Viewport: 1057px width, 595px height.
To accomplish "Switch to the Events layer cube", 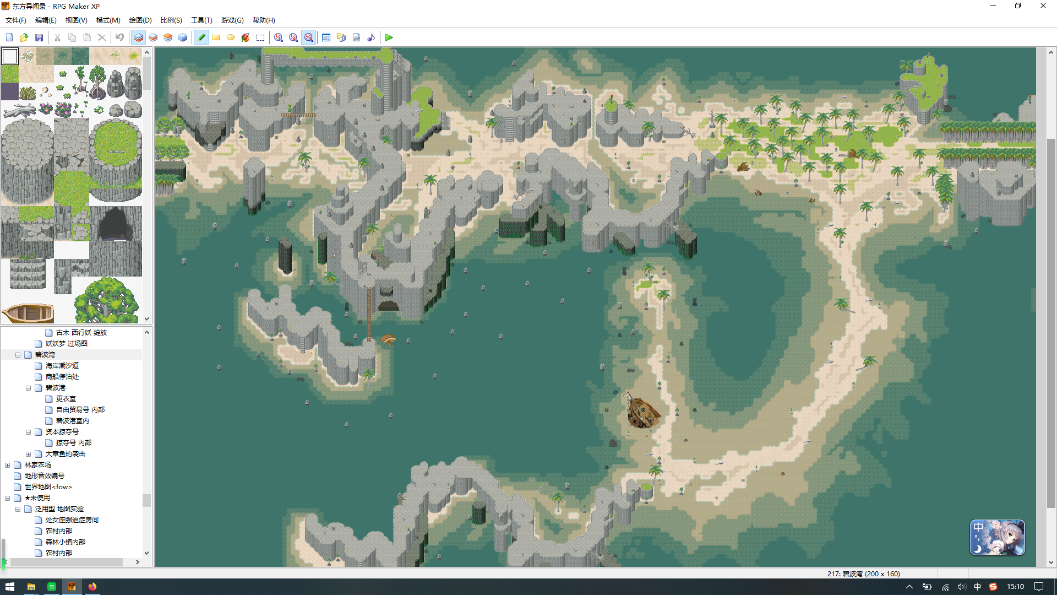I will (183, 37).
